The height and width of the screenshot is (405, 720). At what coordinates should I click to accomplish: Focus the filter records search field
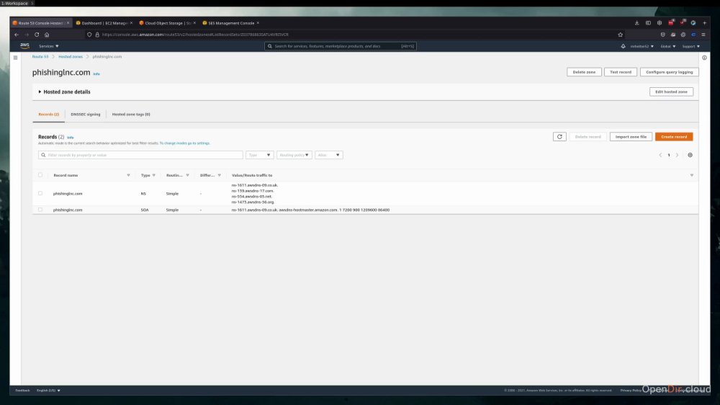coord(140,155)
